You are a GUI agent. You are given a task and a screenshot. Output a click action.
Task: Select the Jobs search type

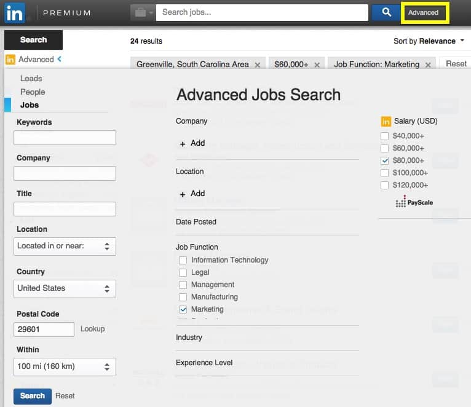click(x=30, y=105)
